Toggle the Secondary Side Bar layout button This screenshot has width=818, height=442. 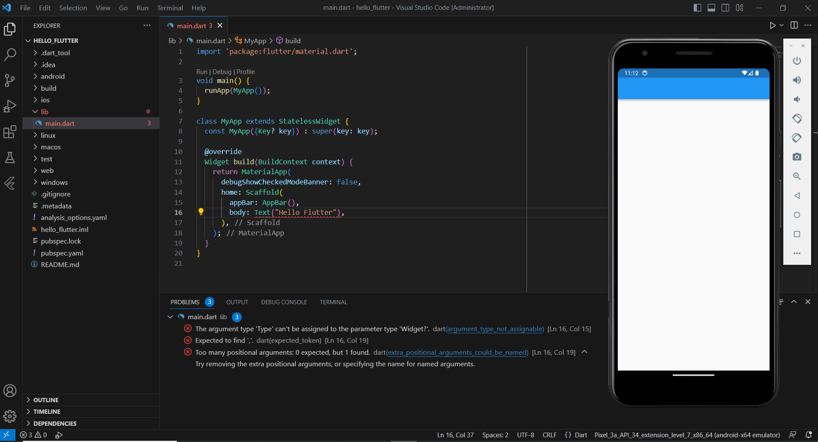(725, 8)
